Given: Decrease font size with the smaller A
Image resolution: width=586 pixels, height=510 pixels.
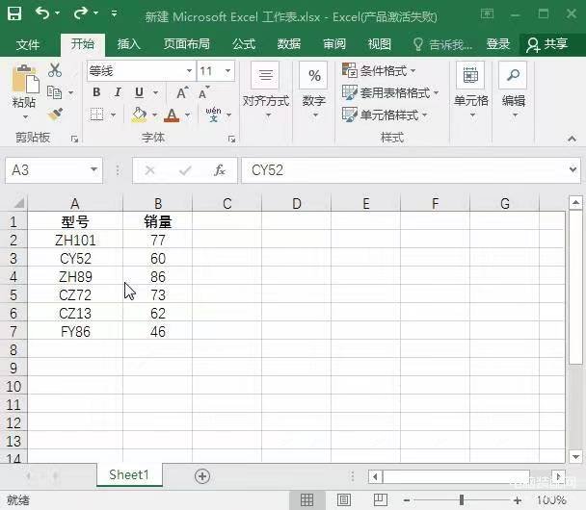Looking at the screenshot, I should point(204,92).
